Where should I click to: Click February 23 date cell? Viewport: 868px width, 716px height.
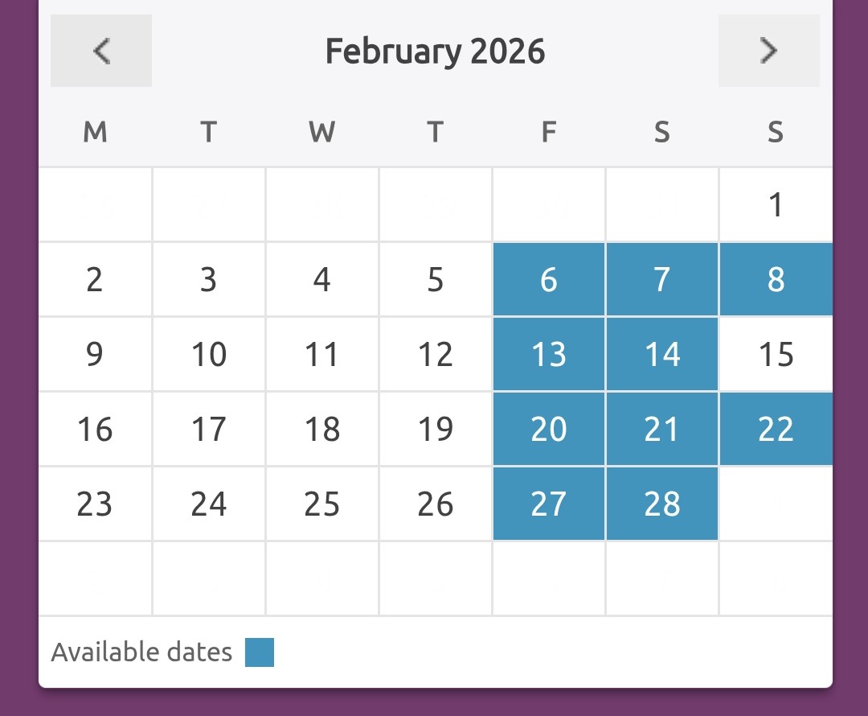tap(95, 504)
